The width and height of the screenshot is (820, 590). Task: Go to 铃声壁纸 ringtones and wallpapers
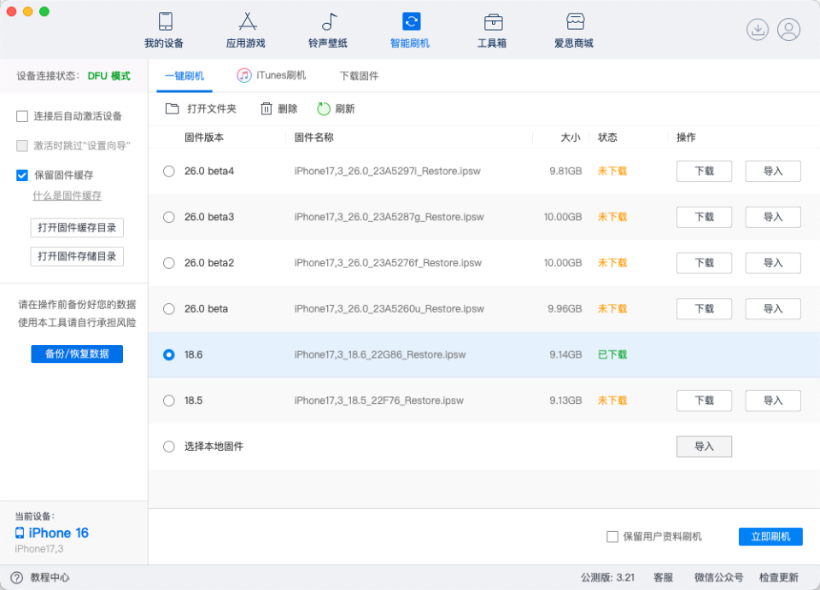[328, 30]
